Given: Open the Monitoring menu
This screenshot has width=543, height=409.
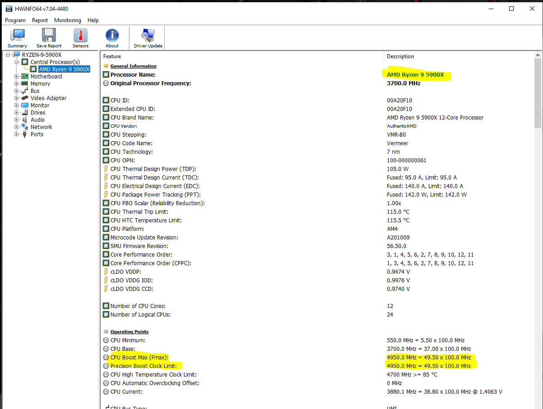Looking at the screenshot, I should (x=68, y=20).
